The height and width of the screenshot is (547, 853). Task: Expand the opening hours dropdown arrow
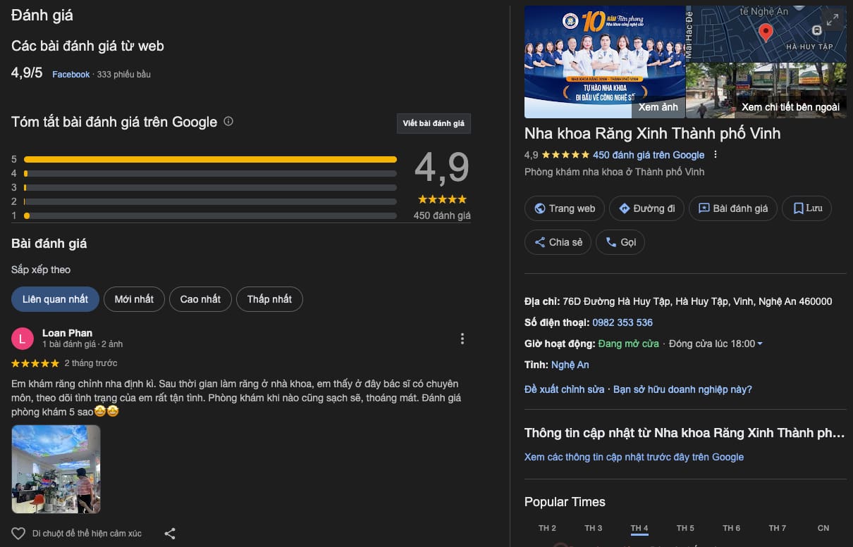tap(760, 344)
